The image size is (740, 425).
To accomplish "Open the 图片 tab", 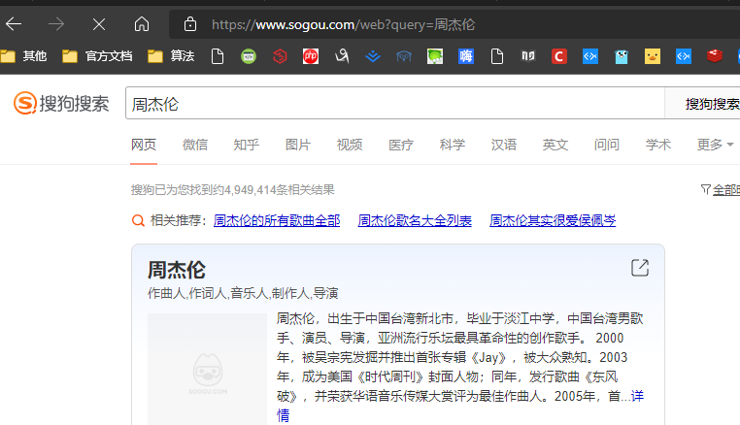I will coord(298,145).
